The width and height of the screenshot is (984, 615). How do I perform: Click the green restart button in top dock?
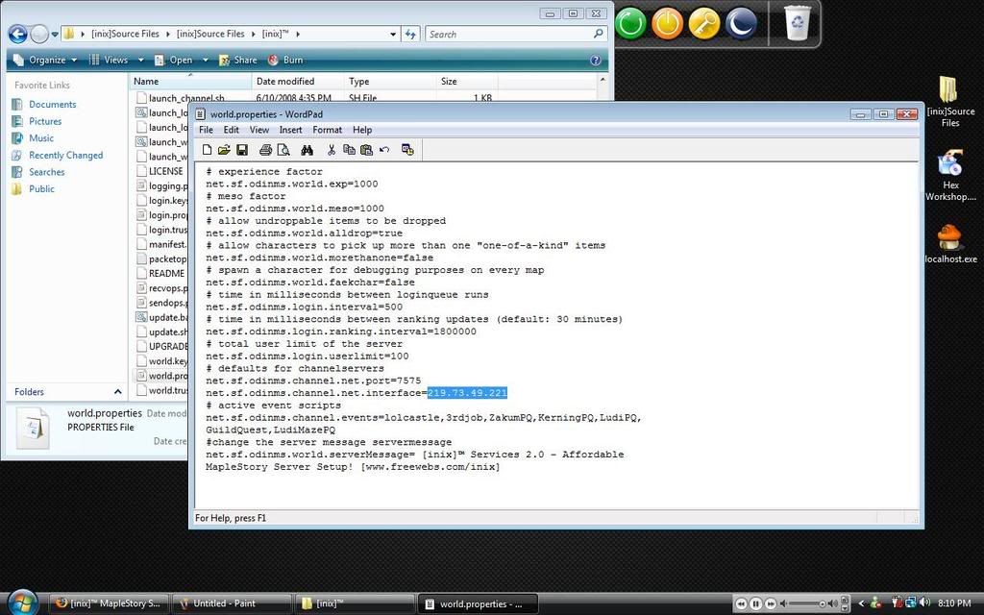click(630, 24)
